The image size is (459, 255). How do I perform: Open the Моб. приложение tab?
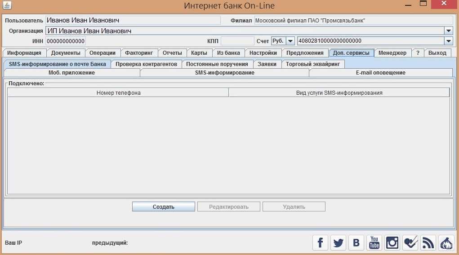pos(71,73)
